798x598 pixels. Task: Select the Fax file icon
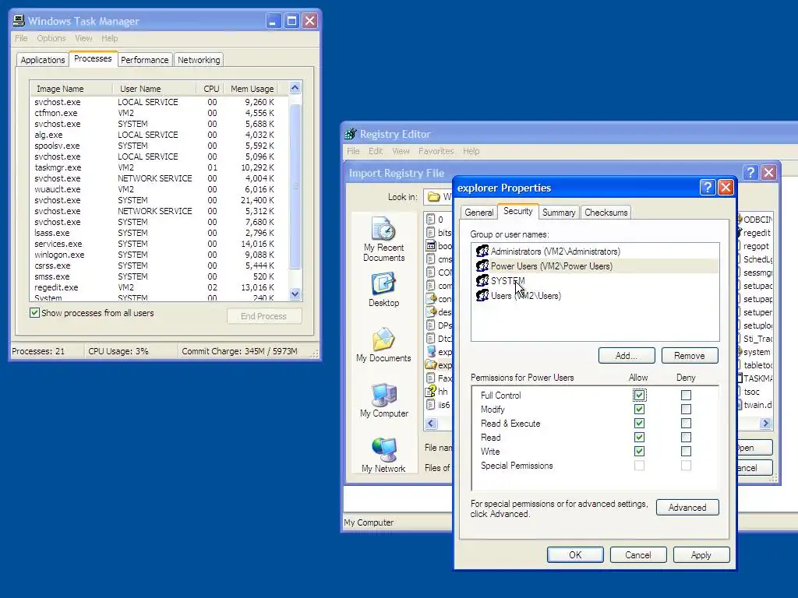point(430,378)
